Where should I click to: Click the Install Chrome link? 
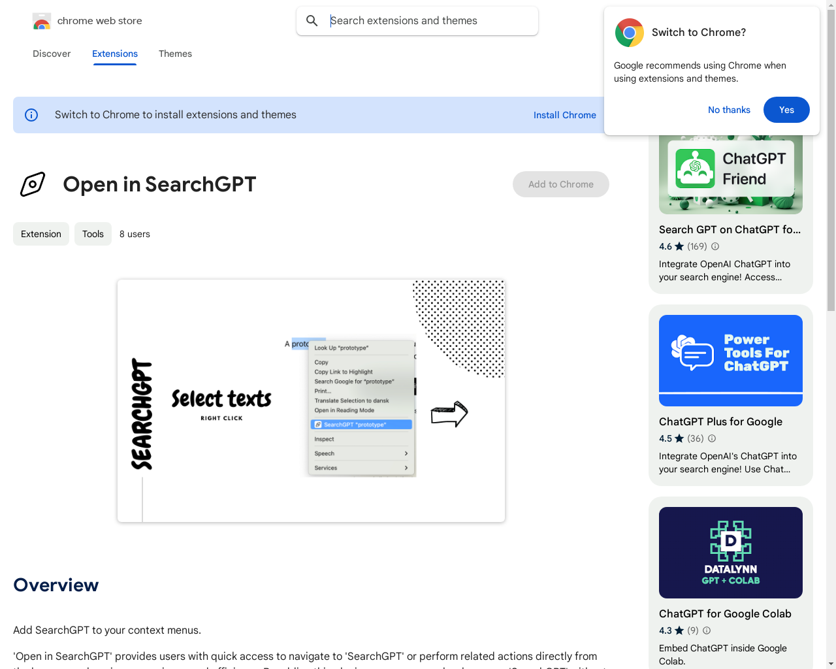[565, 115]
